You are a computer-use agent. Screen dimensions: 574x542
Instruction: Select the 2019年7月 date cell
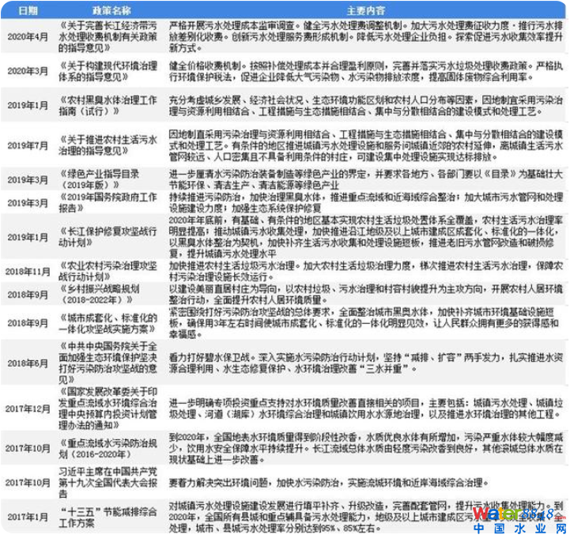(28, 146)
